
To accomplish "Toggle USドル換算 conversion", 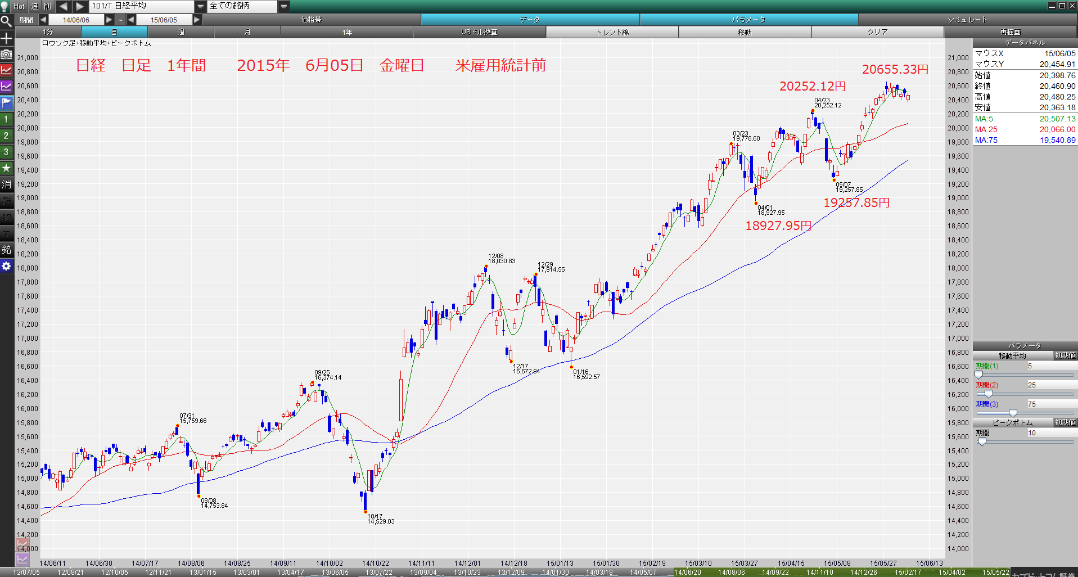I will (479, 32).
